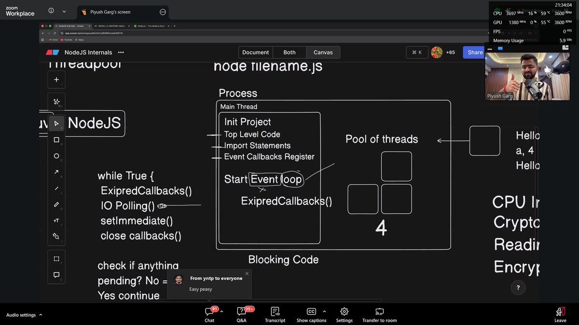579x325 pixels.
Task: Open the Zoom Chat panel
Action: pyautogui.click(x=209, y=315)
